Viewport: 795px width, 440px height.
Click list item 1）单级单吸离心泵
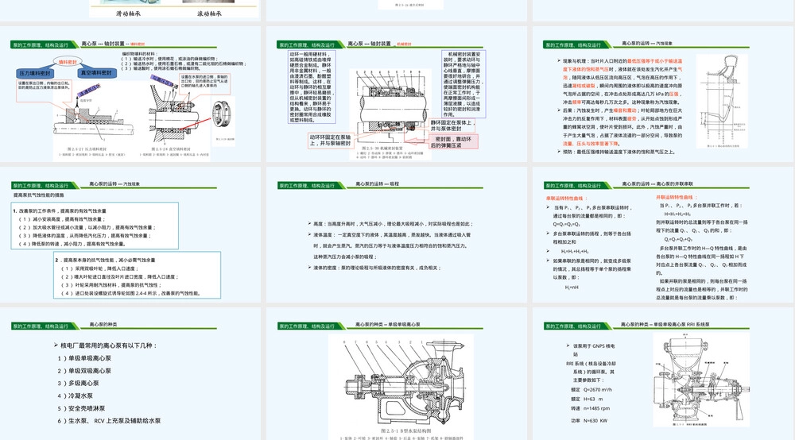click(x=84, y=358)
